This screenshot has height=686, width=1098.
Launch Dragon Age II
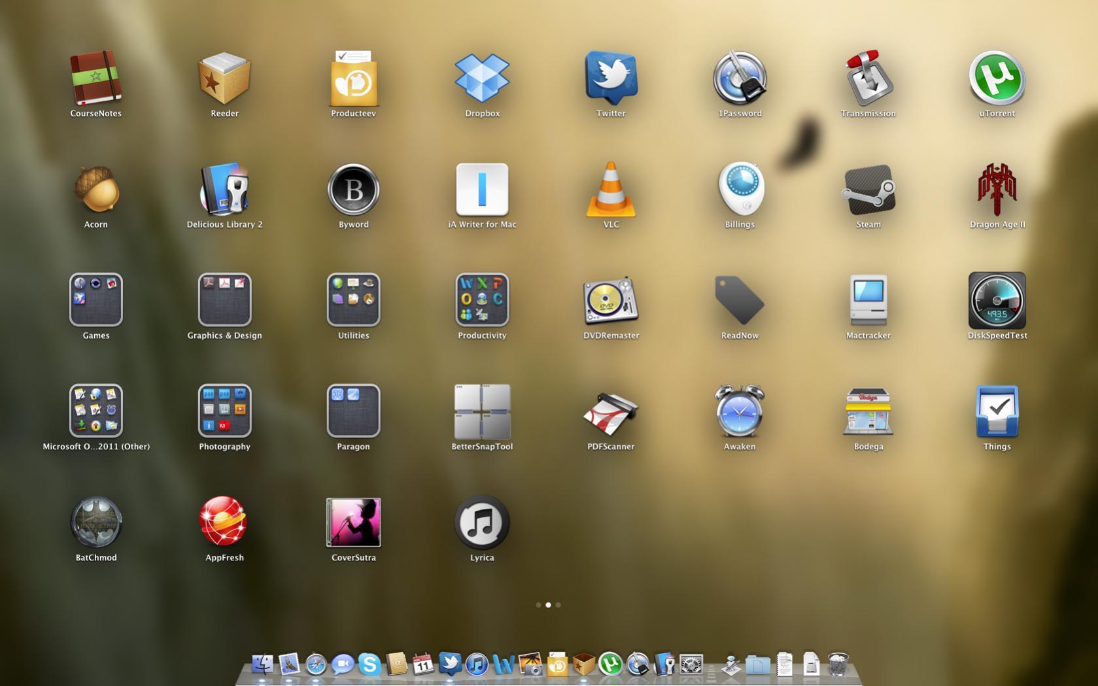pyautogui.click(x=997, y=189)
